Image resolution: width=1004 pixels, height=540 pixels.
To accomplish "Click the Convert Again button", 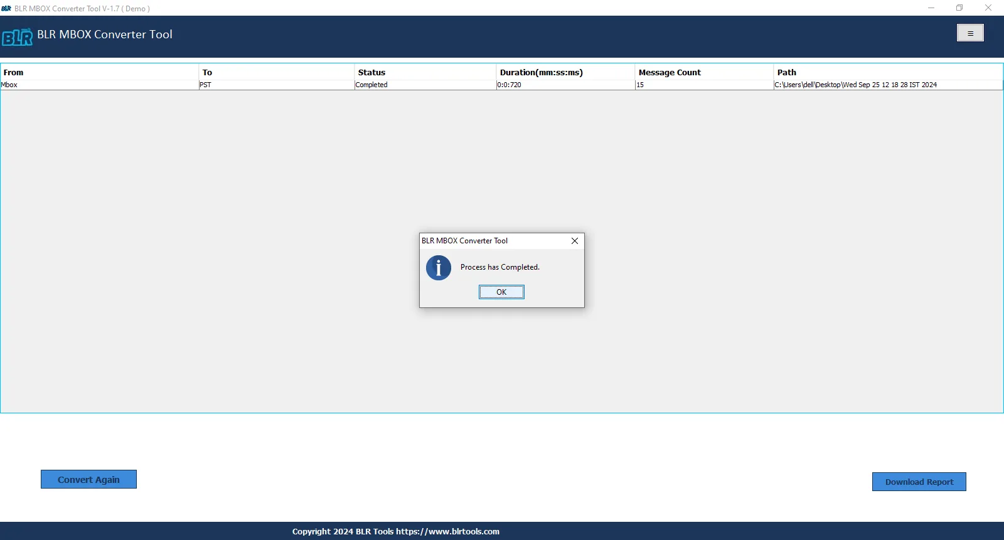I will [x=88, y=480].
